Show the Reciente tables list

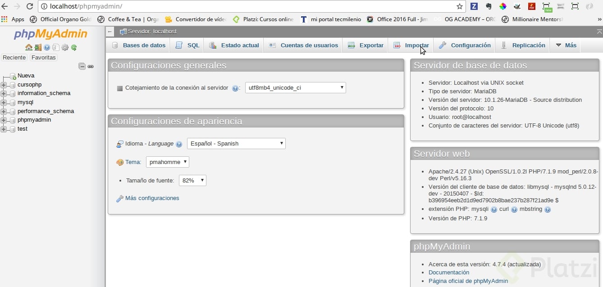[14, 58]
